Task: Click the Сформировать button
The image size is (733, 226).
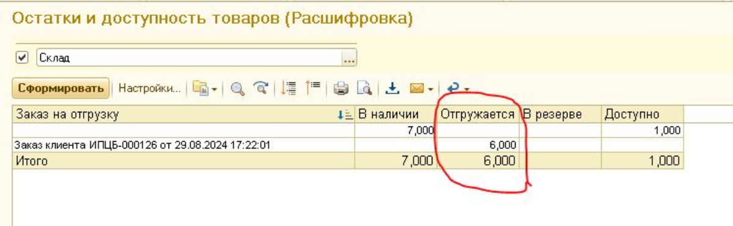Action: click(60, 89)
